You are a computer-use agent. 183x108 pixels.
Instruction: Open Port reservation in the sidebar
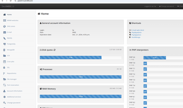point(13,85)
